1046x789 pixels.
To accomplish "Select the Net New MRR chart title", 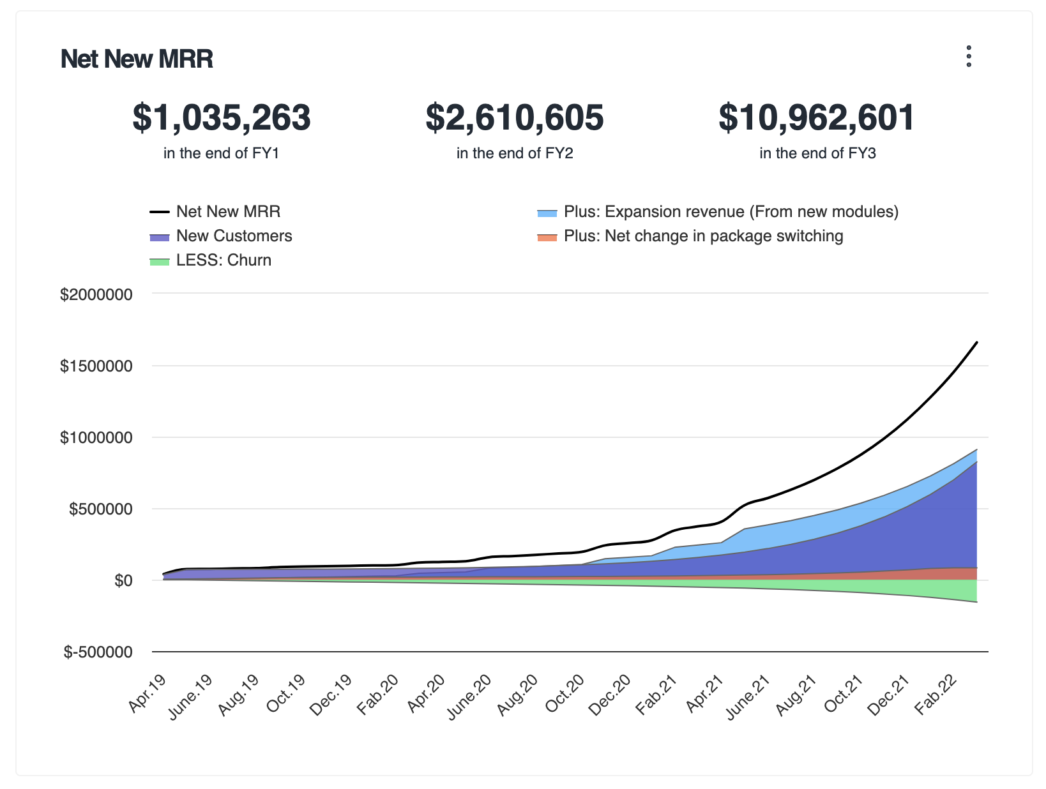I will click(137, 59).
